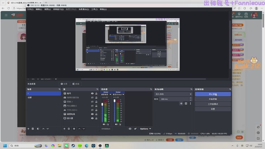This screenshot has height=149, width=265.
Task: Add a new scene with the plus icon
Action: 28,129
